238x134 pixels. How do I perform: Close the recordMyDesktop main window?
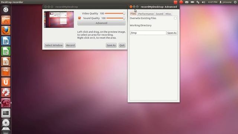click(x=45, y=7)
